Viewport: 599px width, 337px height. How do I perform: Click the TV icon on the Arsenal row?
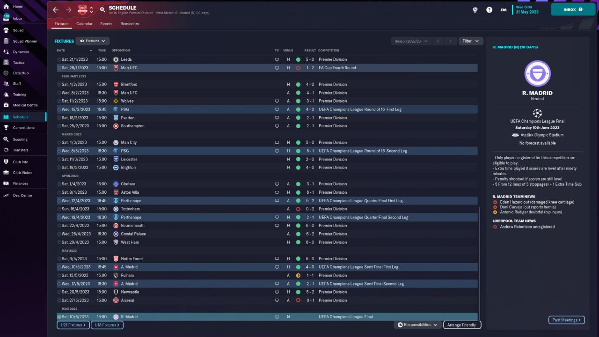(x=277, y=300)
